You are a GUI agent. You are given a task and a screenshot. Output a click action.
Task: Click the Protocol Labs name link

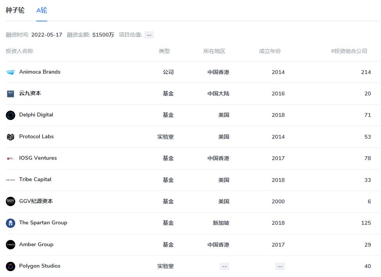click(36, 137)
